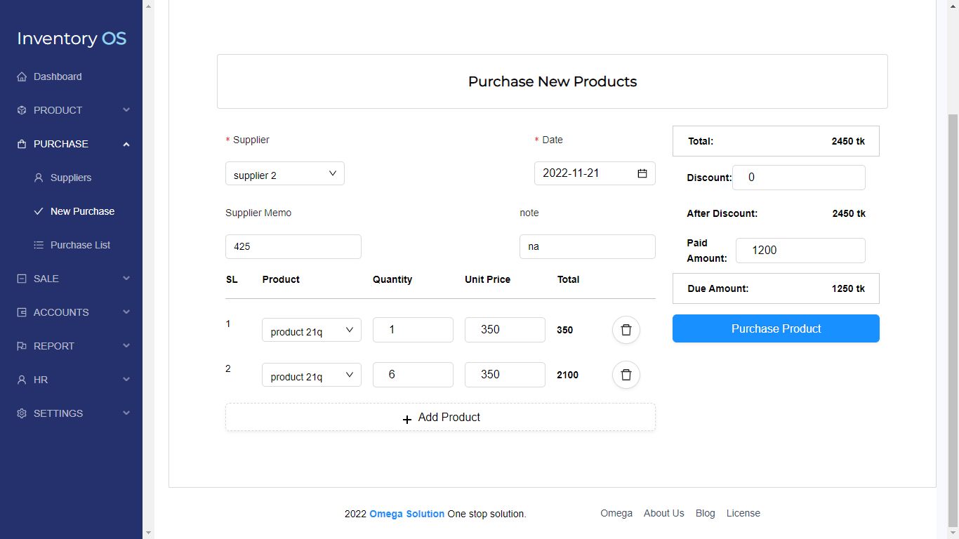Open the calendar picker in Date field
Screen dimensions: 959x539
pos(642,173)
